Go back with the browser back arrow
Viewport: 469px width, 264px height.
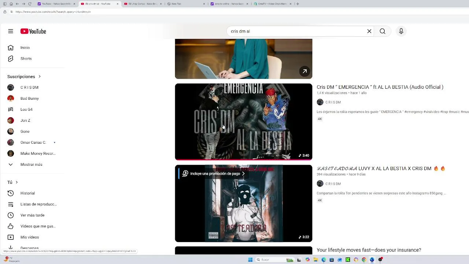[x=17, y=4]
